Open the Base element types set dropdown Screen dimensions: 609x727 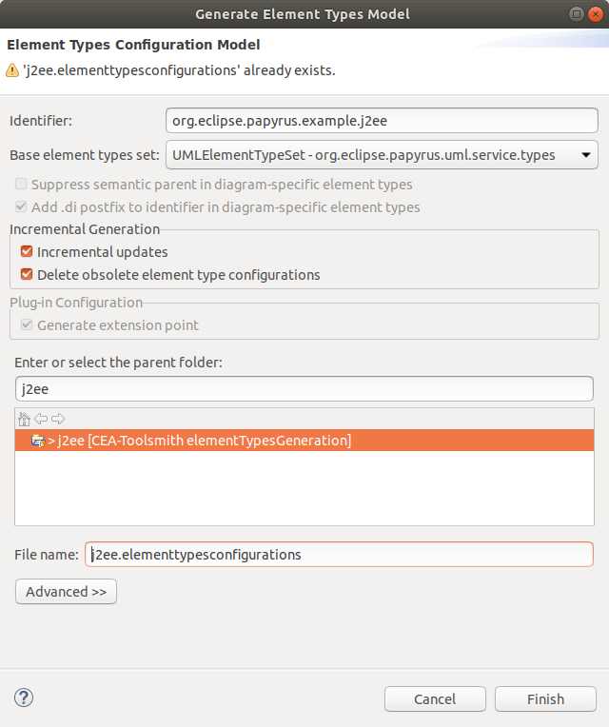382,155
